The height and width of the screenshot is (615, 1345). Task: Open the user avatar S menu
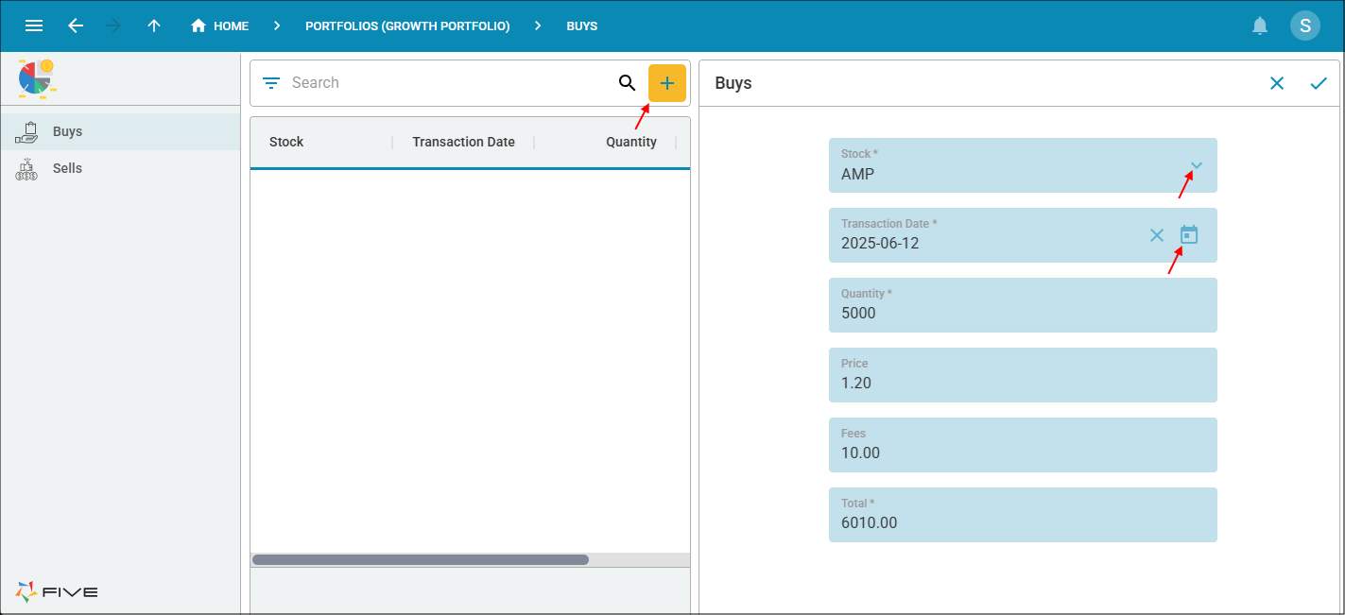[x=1305, y=26]
